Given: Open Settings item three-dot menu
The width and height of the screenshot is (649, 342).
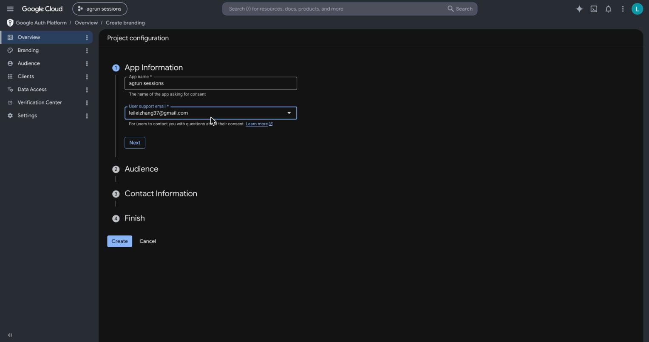Looking at the screenshot, I should (87, 116).
